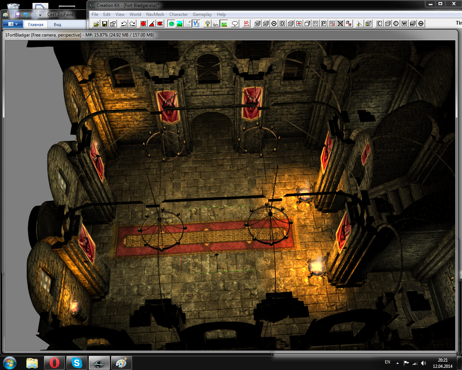The height and width of the screenshot is (370, 462).
Task: Click the crossed-out box toolbar icon
Action: (340, 23)
